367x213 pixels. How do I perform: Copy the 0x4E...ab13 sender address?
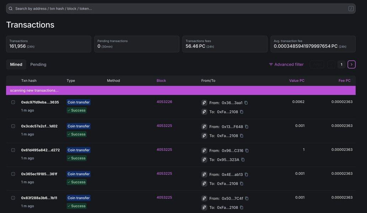246,175
